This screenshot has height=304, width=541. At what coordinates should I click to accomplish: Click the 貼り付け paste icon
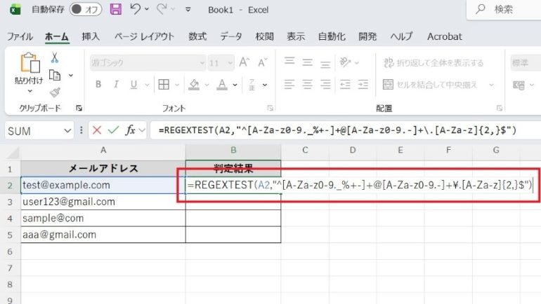(30, 62)
